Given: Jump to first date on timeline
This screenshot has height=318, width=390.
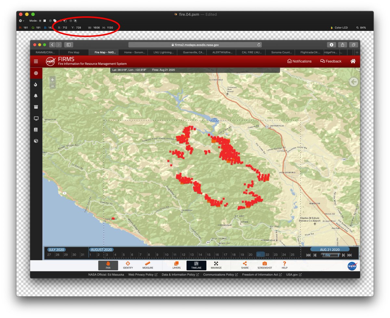Looking at the screenshot, I should tap(308, 255).
